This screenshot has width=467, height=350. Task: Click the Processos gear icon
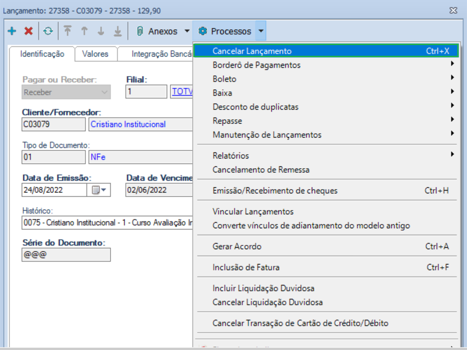click(203, 31)
